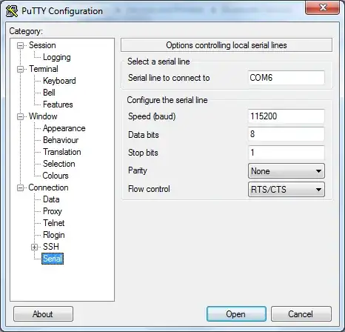Open the Selection settings category
Screen dimensions: 345x332
click(x=59, y=164)
